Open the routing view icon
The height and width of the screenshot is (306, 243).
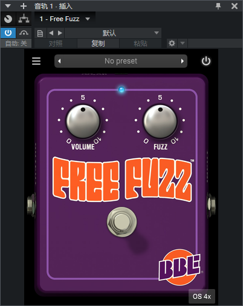(x=24, y=19)
